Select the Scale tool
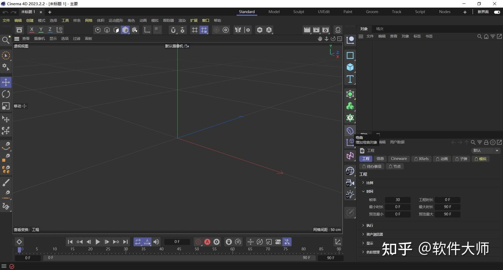This screenshot has width=503, height=270. 6,105
